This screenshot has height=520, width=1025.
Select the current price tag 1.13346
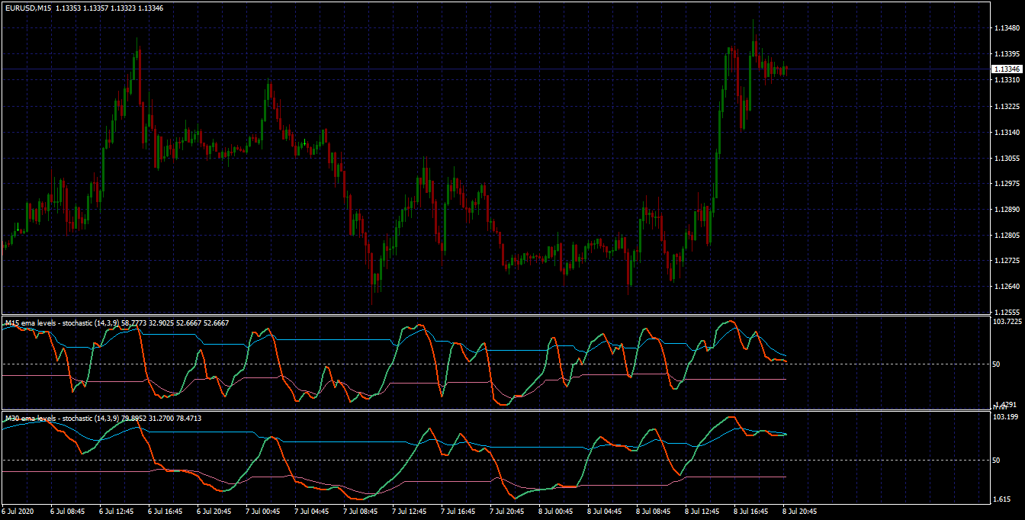1007,69
